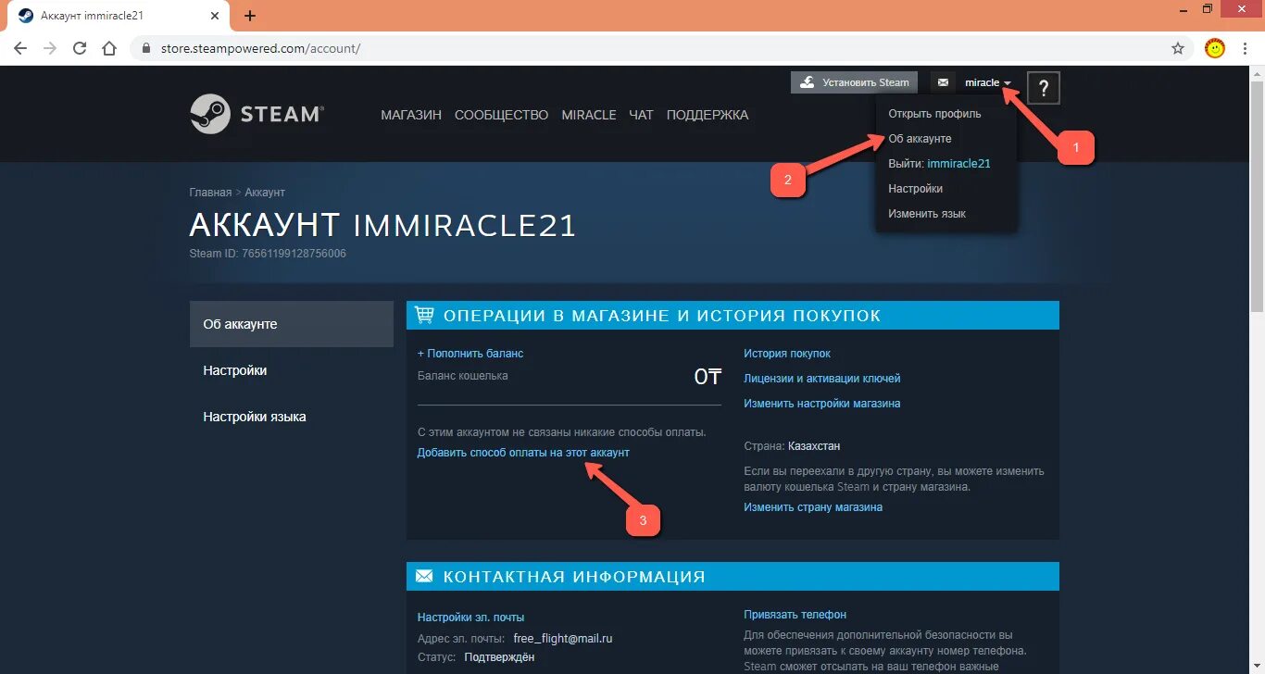Choose Изменить язык in the menu
The height and width of the screenshot is (674, 1265).
(x=927, y=214)
